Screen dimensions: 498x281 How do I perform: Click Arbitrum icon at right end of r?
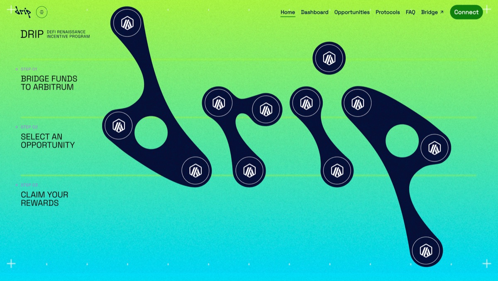266,109
